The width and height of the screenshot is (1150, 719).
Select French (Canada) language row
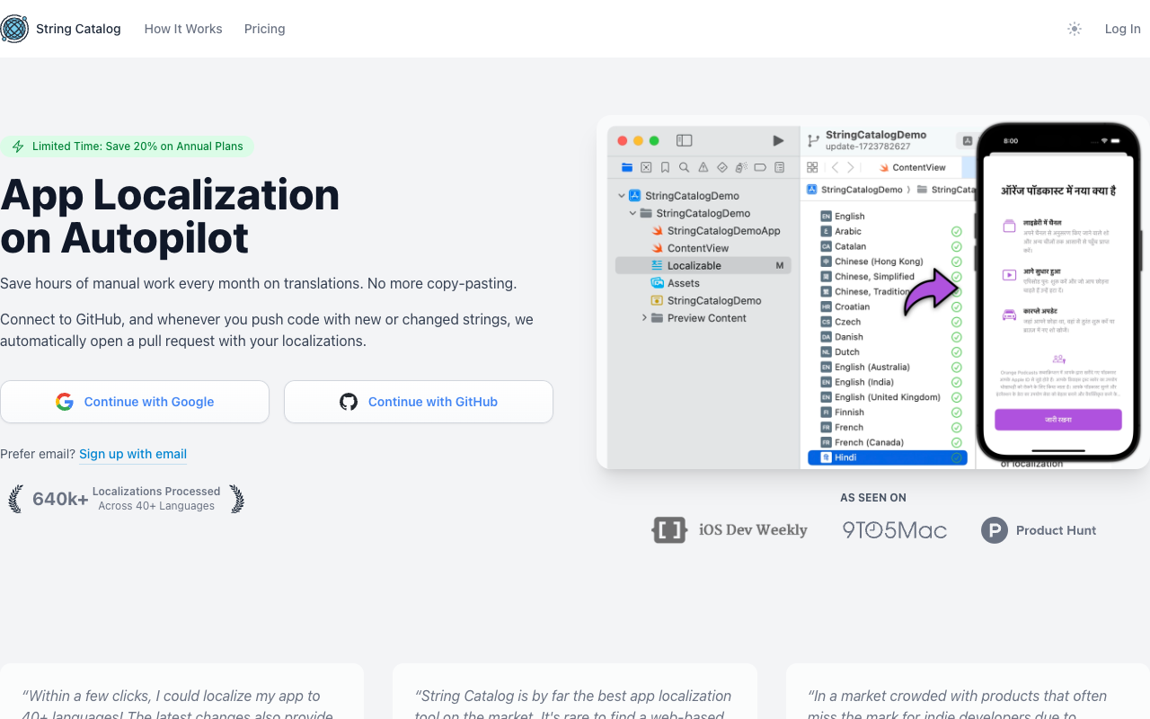[x=891, y=442]
